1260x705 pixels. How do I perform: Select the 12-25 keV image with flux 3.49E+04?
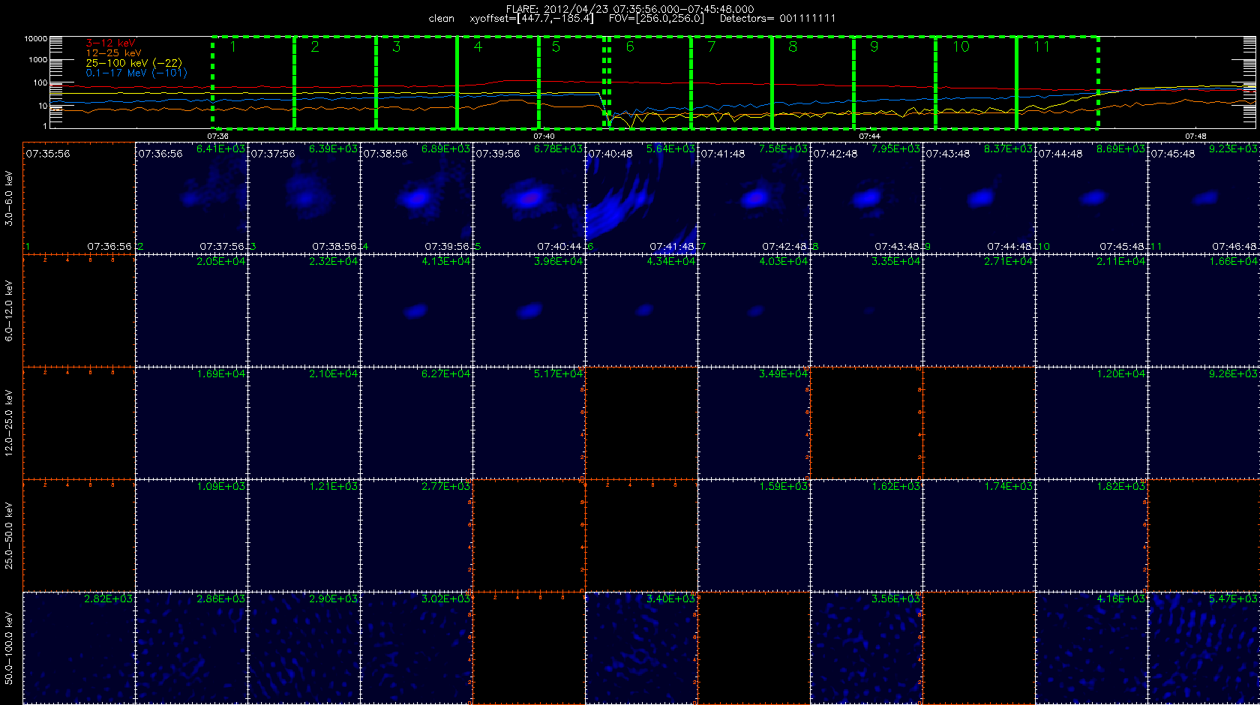[754, 423]
